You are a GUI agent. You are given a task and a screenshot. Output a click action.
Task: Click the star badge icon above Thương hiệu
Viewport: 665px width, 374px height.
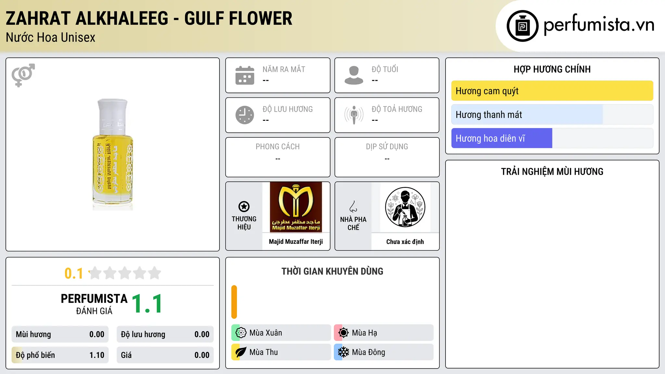click(x=244, y=206)
